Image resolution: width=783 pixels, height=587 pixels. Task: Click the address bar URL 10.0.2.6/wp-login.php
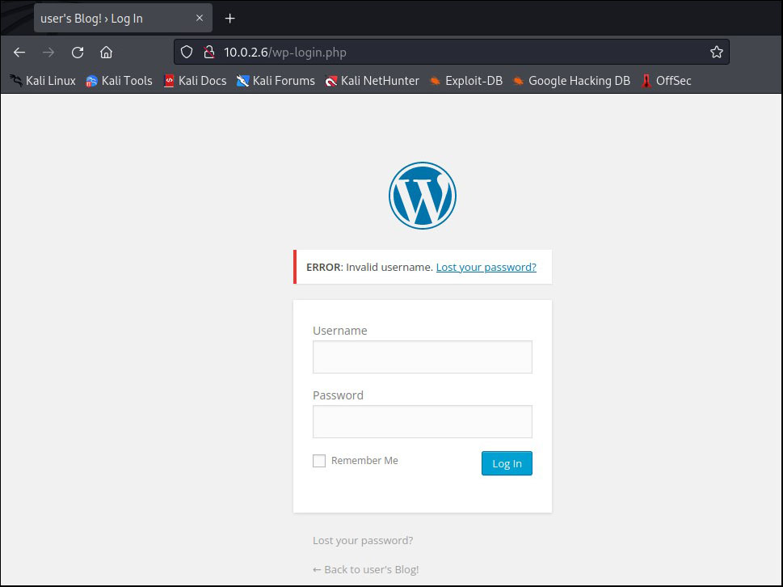[285, 53]
